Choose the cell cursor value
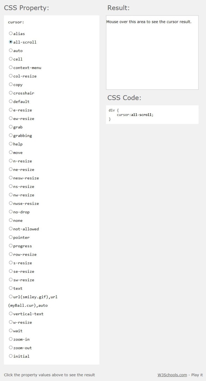 pos(11,59)
